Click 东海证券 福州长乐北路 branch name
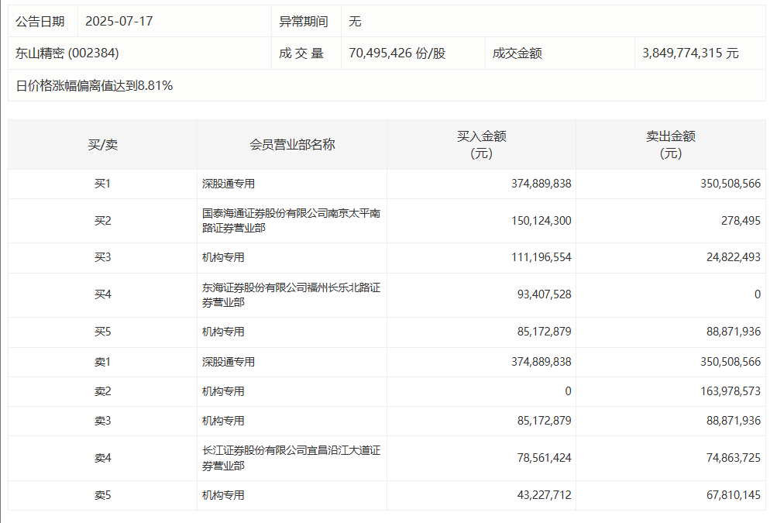777x523 pixels. click(x=291, y=294)
